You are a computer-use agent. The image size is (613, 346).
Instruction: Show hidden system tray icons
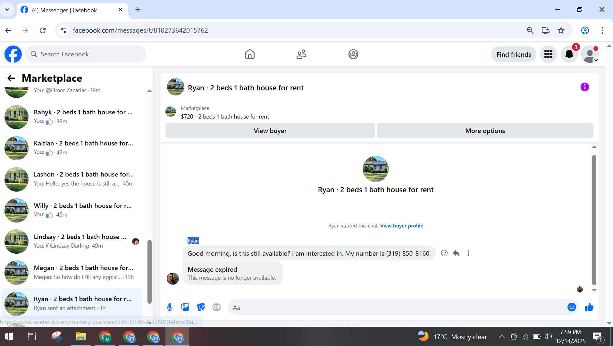point(502,336)
